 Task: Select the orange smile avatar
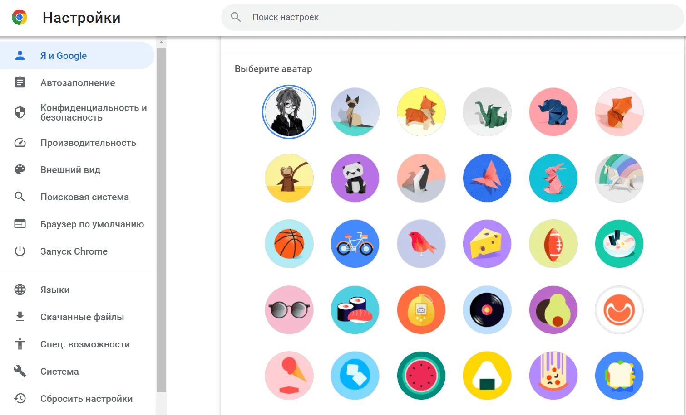coord(619,310)
